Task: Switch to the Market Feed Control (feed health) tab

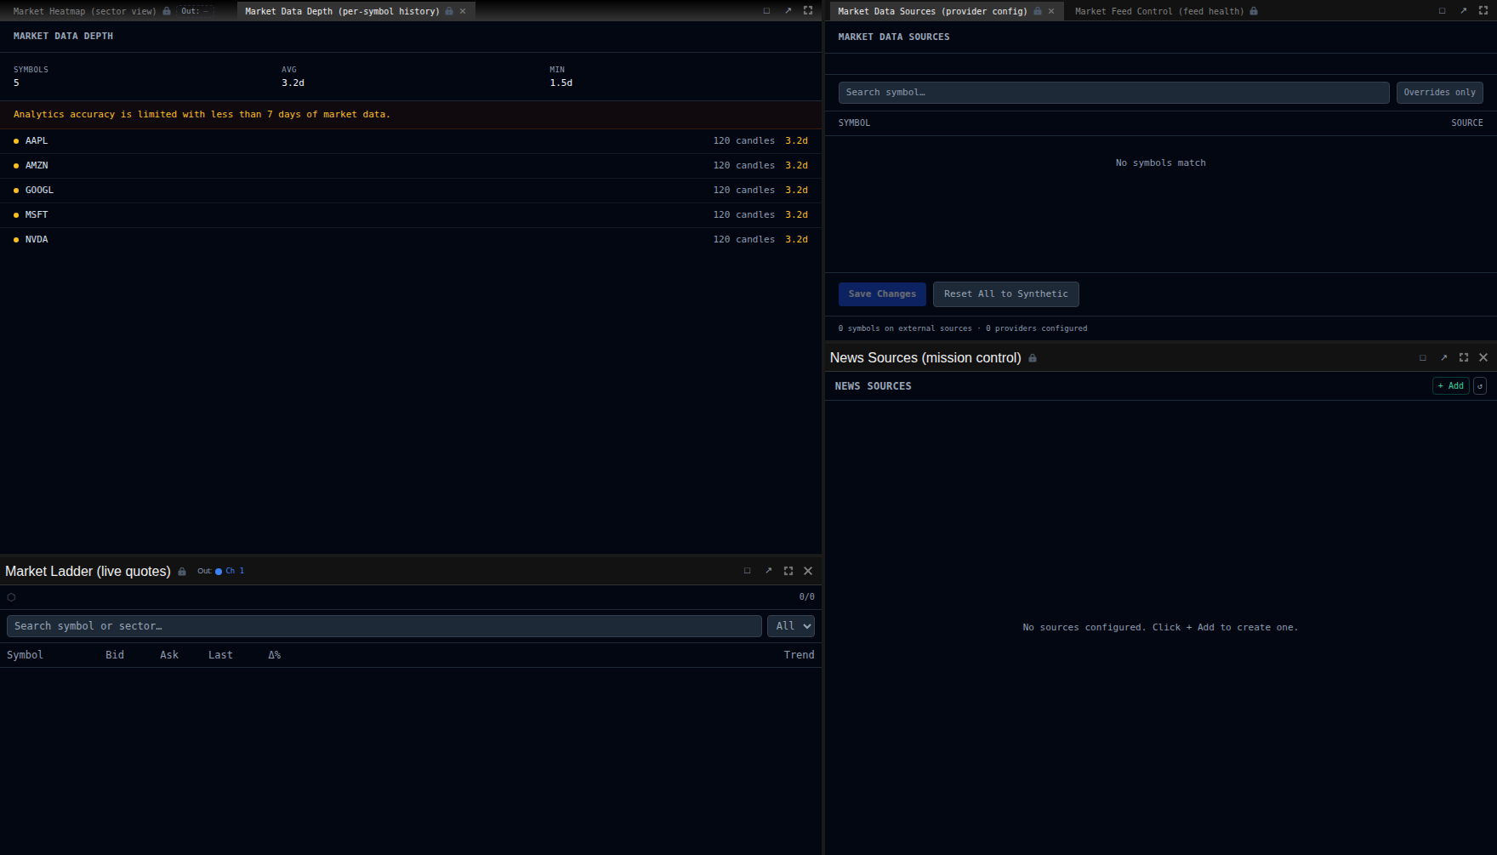Action: pos(1159,11)
